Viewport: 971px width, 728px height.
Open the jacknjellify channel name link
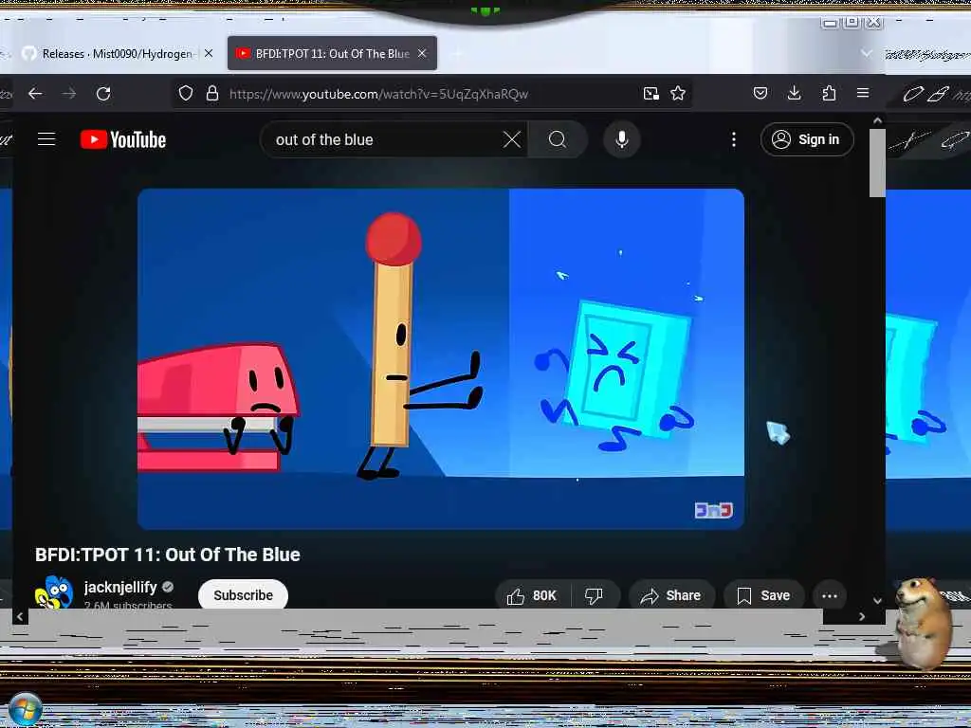click(120, 587)
